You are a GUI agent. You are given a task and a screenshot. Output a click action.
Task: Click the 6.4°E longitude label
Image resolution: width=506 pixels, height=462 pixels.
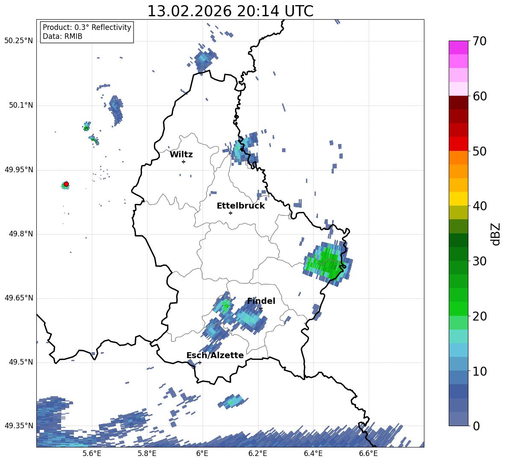tap(313, 454)
